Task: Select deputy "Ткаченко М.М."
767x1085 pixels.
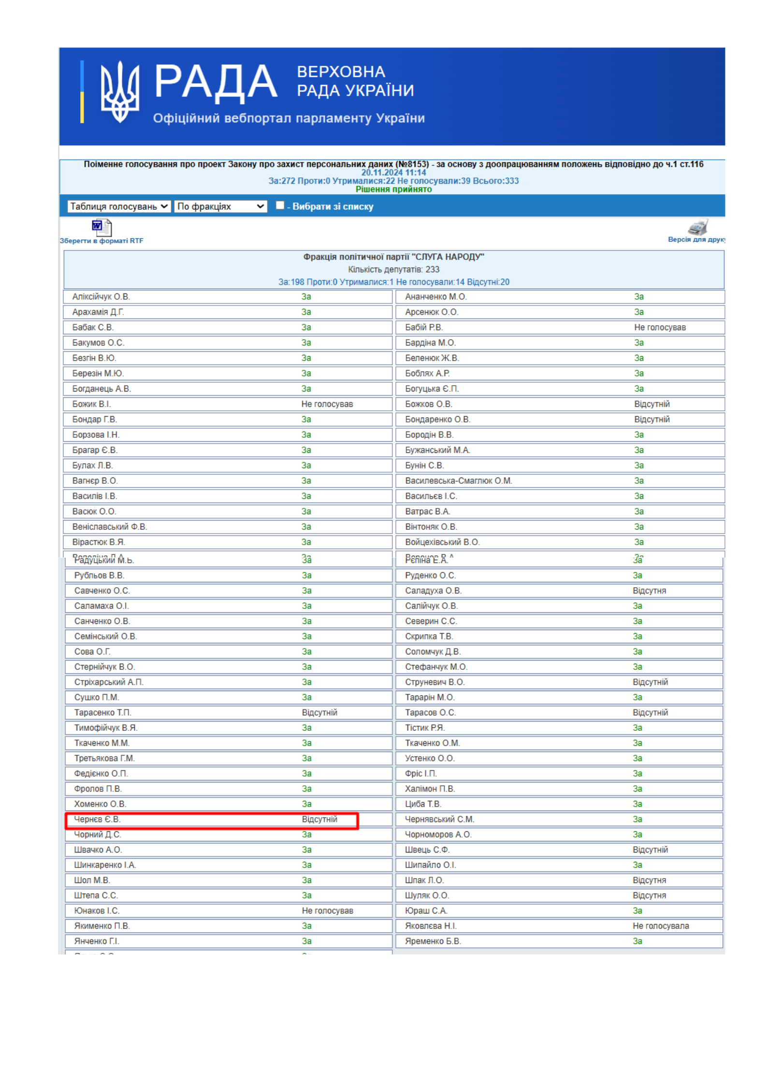Action: click(101, 743)
